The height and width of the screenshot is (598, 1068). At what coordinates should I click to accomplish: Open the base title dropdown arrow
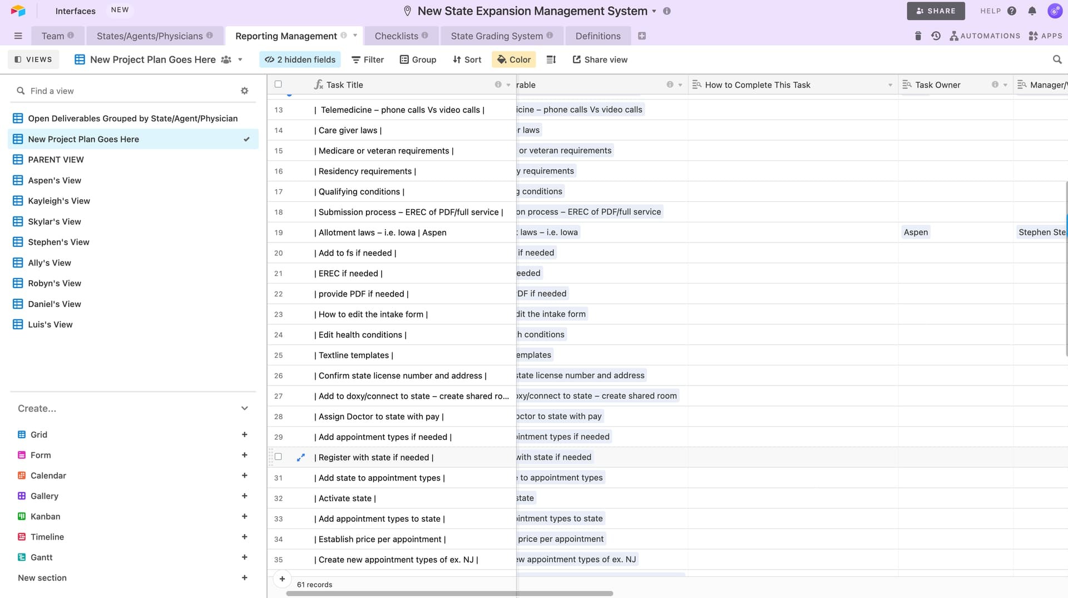(654, 11)
